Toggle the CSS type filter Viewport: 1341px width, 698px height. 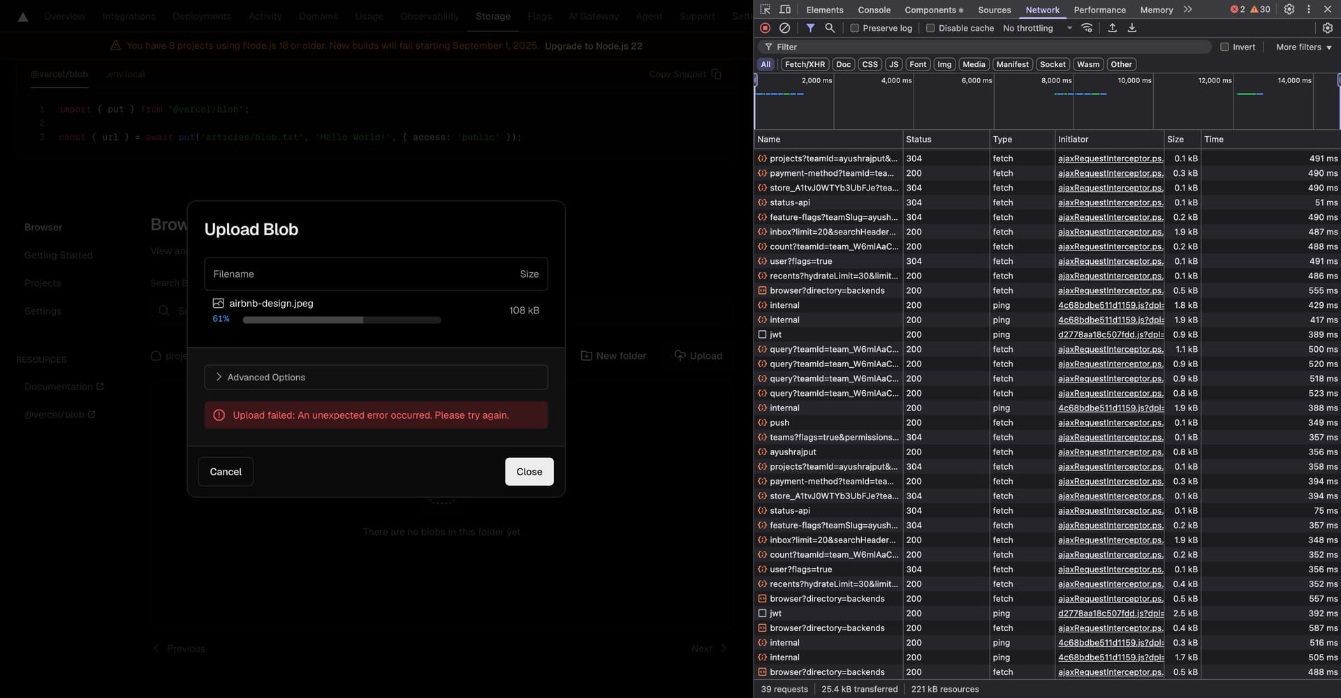pos(870,64)
